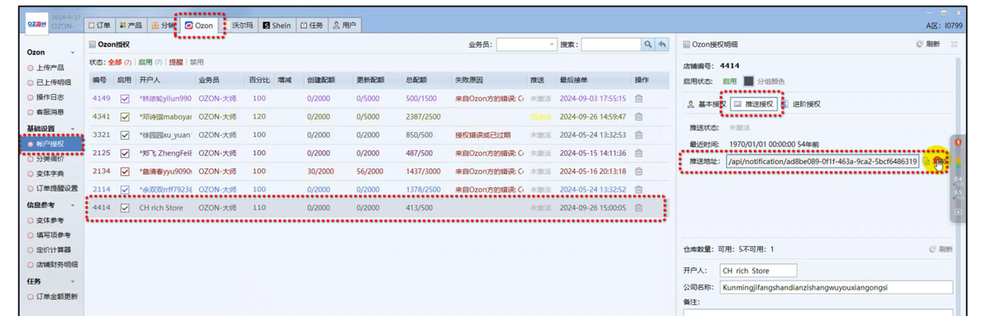Delete the authorization row 4341
This screenshot has width=991, height=316.
pos(639,116)
